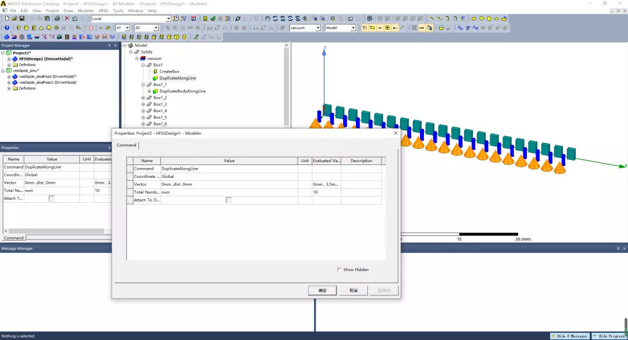Viewport: 628px width, 340px height.
Task: Click the red X Delete icon
Action: (x=67, y=19)
